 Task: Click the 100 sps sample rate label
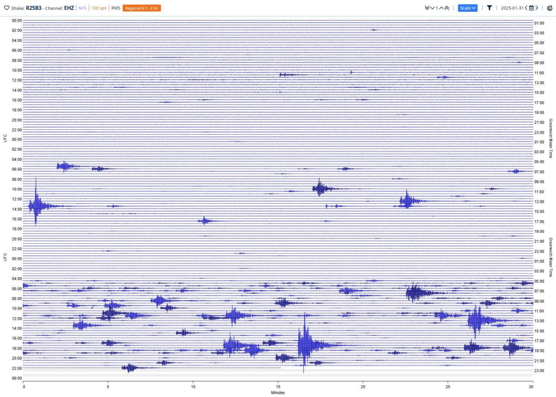point(99,8)
